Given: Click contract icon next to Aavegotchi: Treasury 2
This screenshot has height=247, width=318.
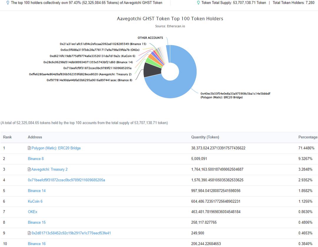Looking at the screenshot, I should point(29,169).
